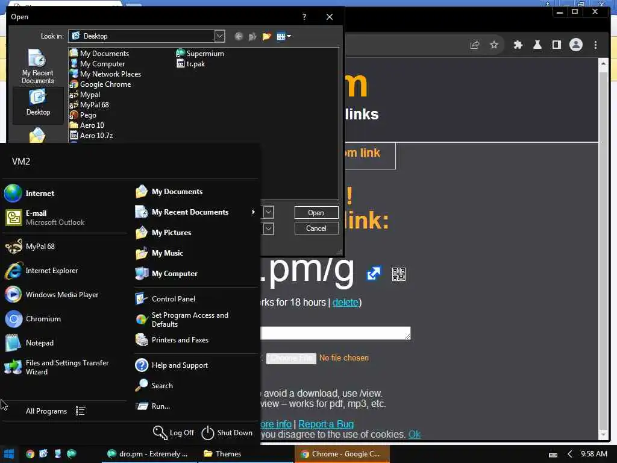Open Chrome extensions puzzle icon
This screenshot has height=463, width=617.
pos(518,45)
